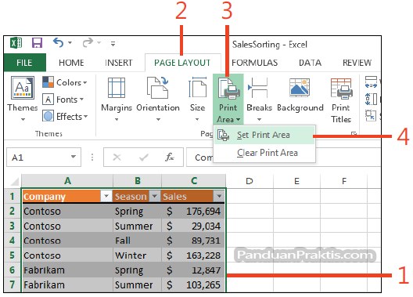The width and height of the screenshot is (413, 297).
Task: Select column E header
Action: (297, 181)
